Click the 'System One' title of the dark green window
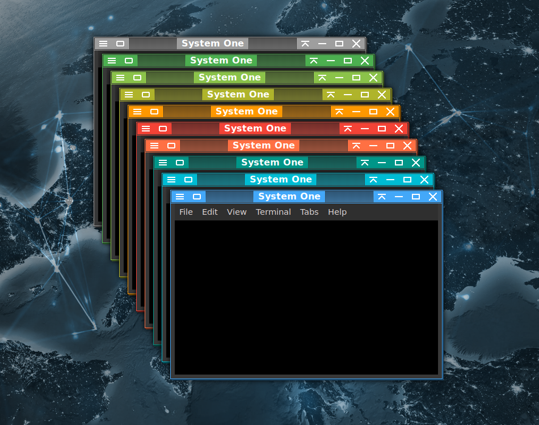Viewport: 539px width, 425px height. point(221,61)
